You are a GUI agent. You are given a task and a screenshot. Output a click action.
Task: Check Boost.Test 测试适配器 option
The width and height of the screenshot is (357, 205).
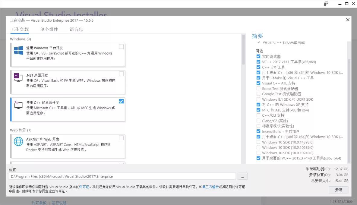pyautogui.click(x=258, y=89)
